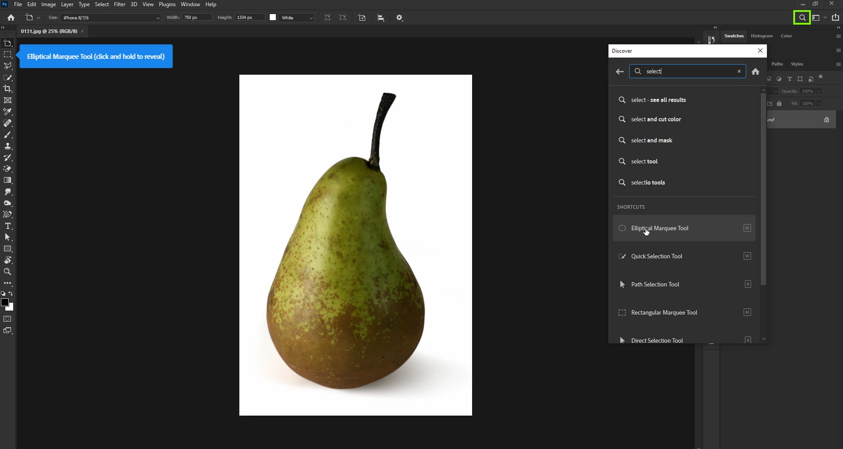Toggle the layer lock icon
Image resolution: width=843 pixels, height=449 pixels.
827,120
